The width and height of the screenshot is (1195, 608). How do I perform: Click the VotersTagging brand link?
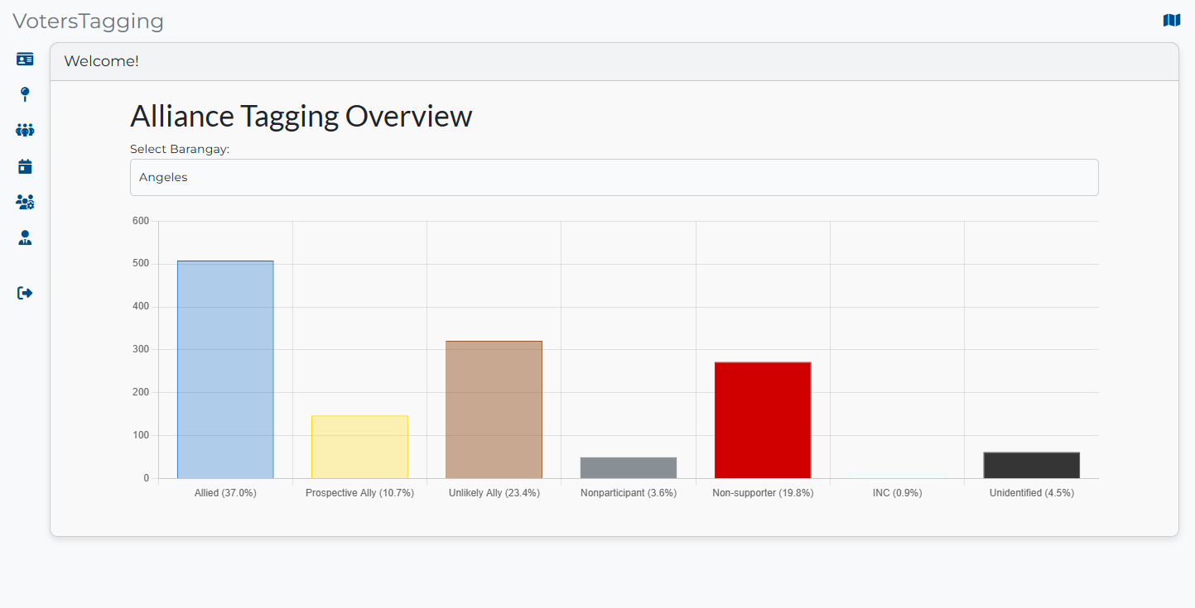click(x=88, y=22)
